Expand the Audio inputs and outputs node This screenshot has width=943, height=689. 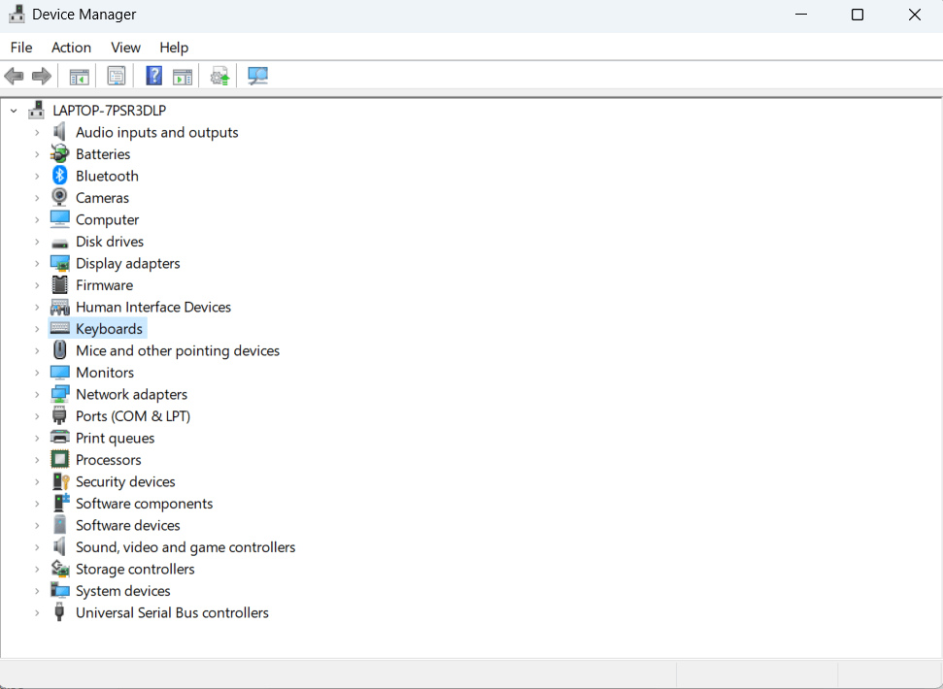coord(37,132)
